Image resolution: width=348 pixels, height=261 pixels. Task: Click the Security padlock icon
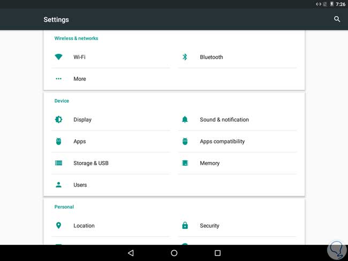click(x=185, y=225)
